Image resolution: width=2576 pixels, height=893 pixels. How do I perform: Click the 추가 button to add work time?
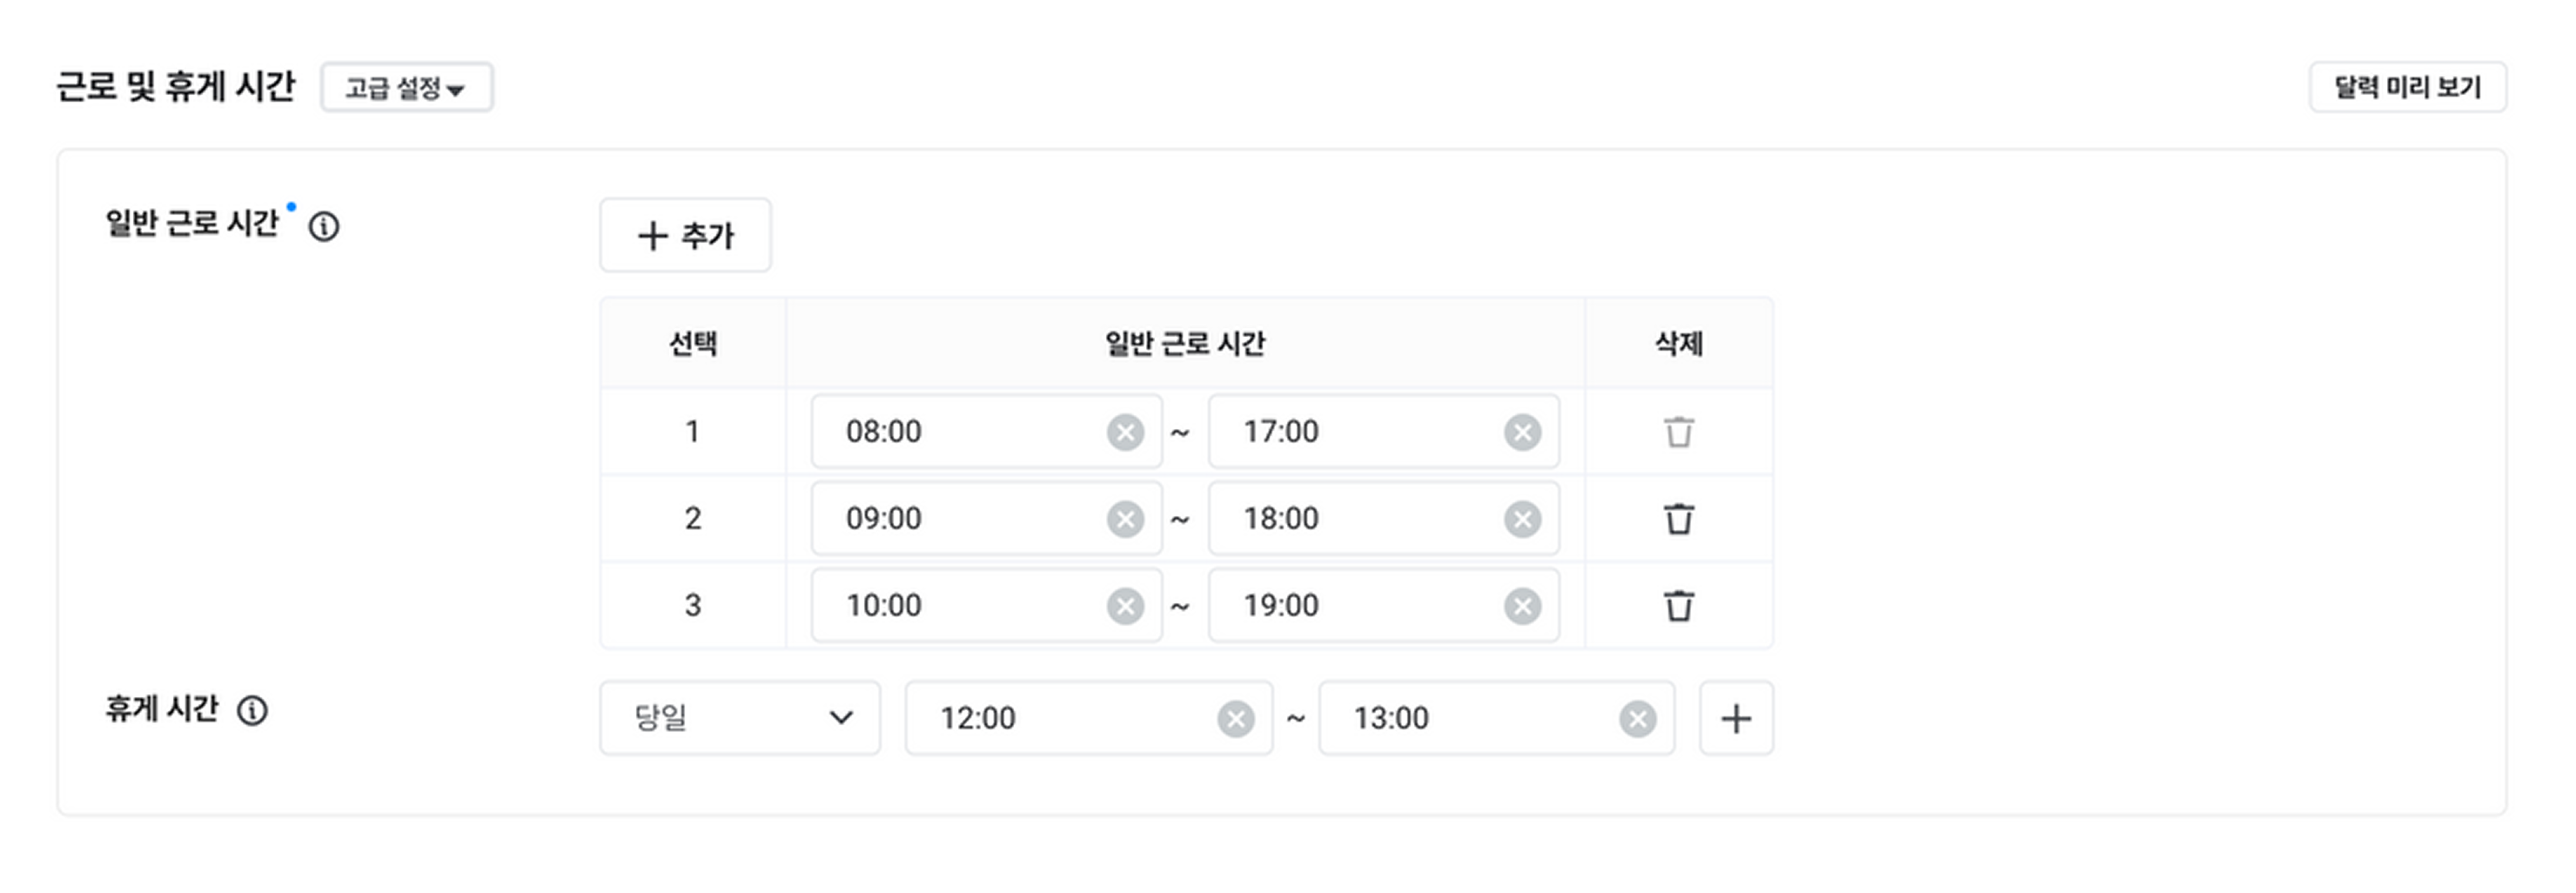[x=685, y=235]
